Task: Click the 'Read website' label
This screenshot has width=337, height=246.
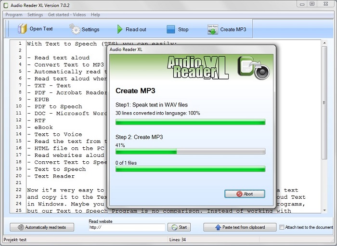Action: click(x=101, y=221)
